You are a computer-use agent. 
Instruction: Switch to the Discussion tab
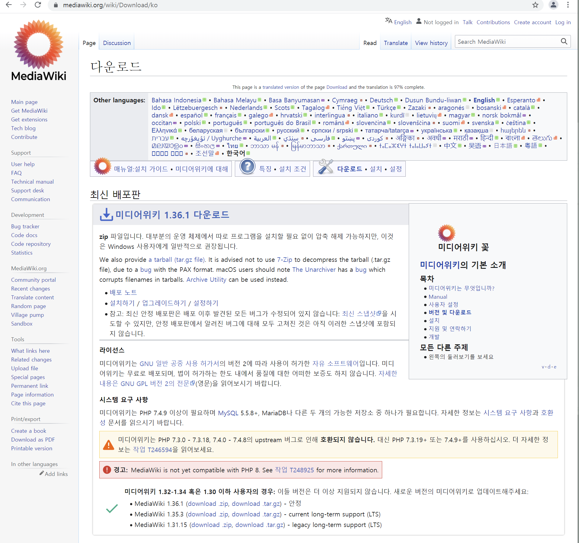(x=117, y=43)
